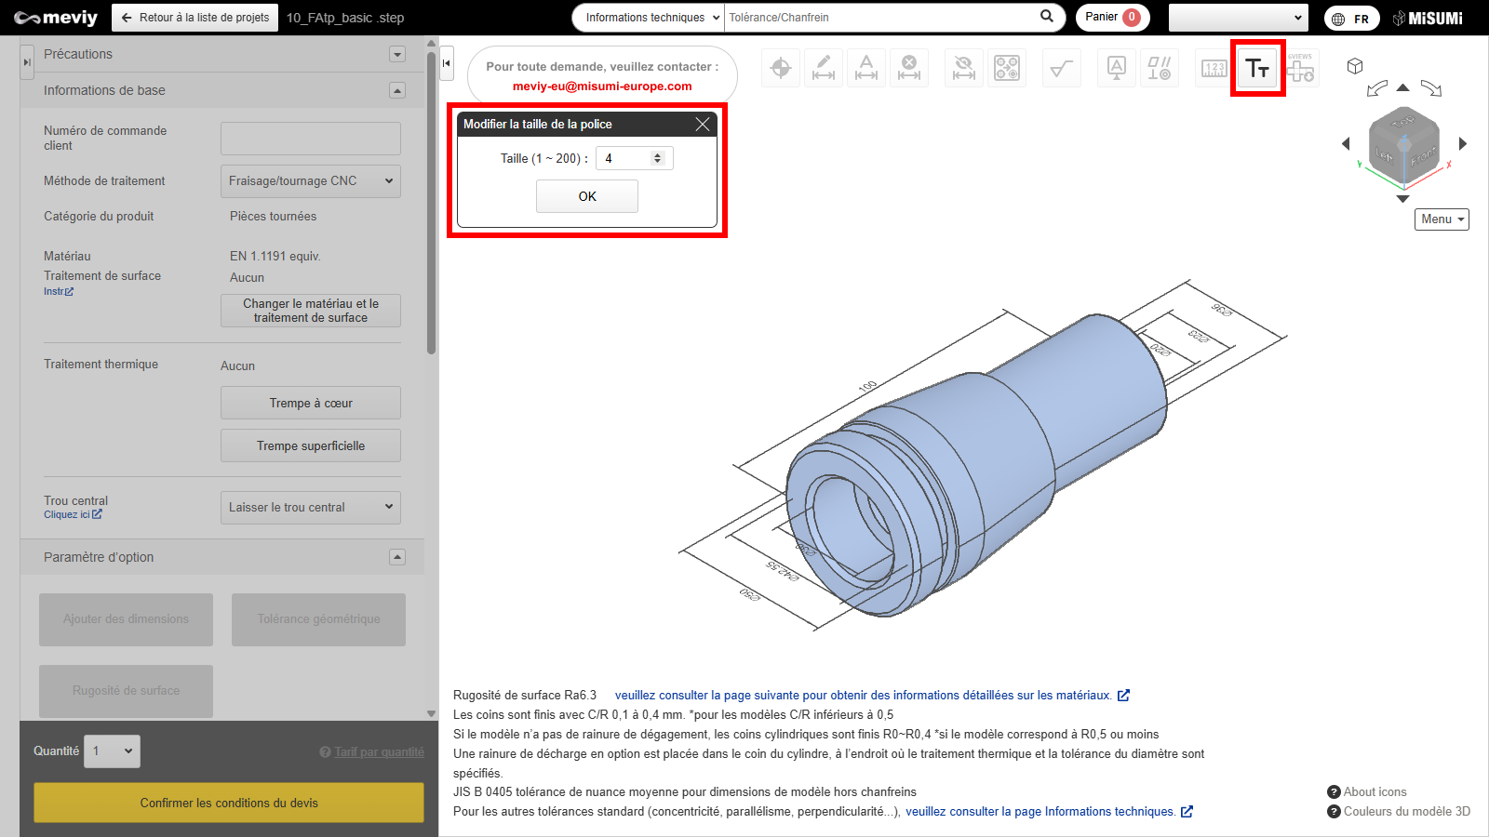The image size is (1489, 837).
Task: Collapse the Informations de base section
Action: [x=397, y=90]
